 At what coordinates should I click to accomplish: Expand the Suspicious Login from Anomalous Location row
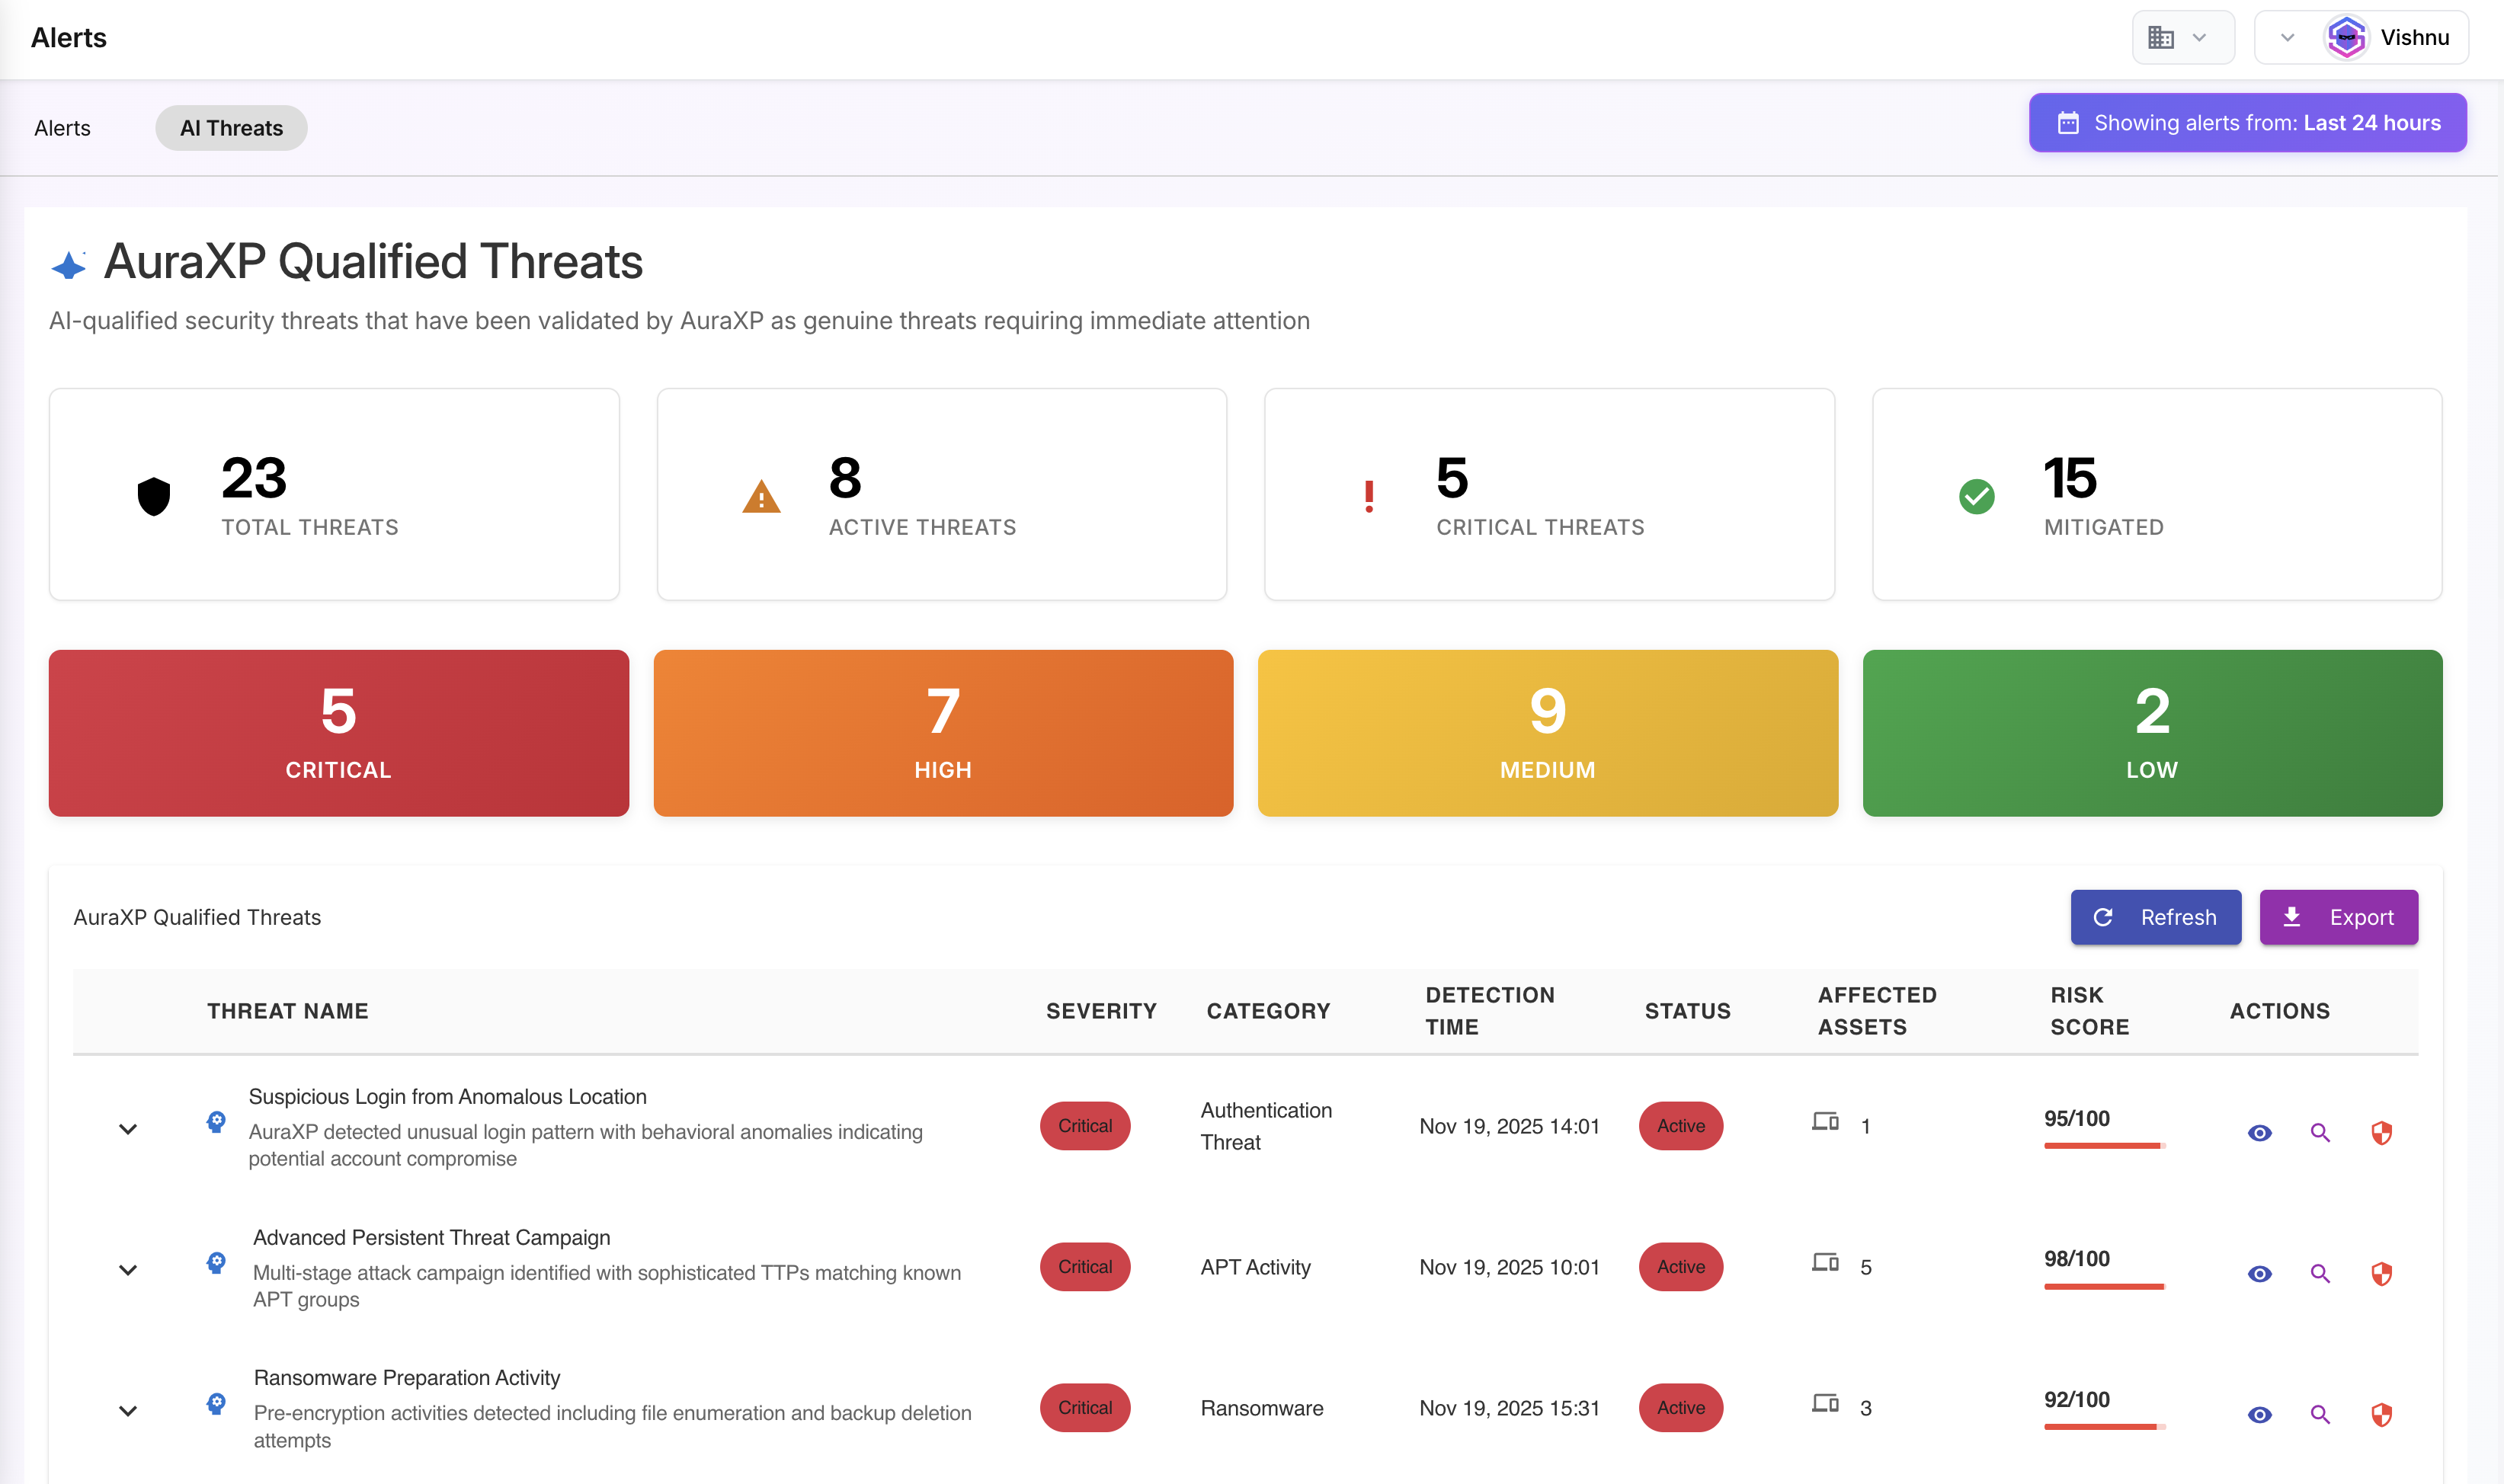(x=128, y=1129)
